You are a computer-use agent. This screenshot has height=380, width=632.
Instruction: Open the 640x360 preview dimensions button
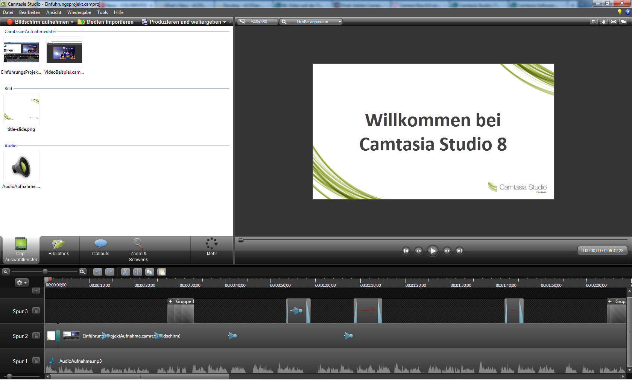pyautogui.click(x=258, y=22)
